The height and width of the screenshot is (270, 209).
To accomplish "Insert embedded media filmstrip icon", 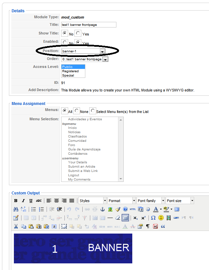I will point(169,218).
